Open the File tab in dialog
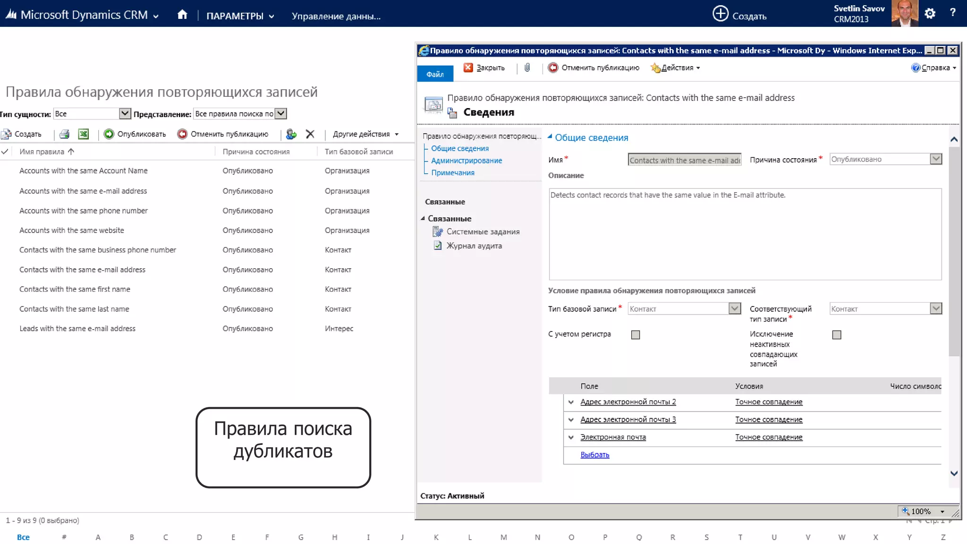Viewport: 967px width, 544px height. tap(435, 74)
